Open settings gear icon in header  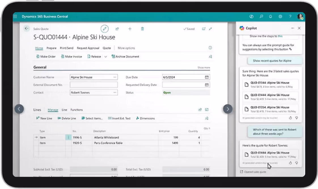tap(280, 16)
